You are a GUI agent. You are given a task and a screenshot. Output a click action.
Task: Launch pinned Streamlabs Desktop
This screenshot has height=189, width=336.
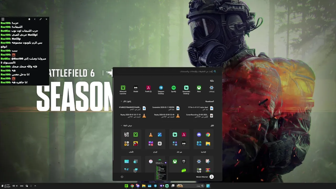click(x=186, y=90)
